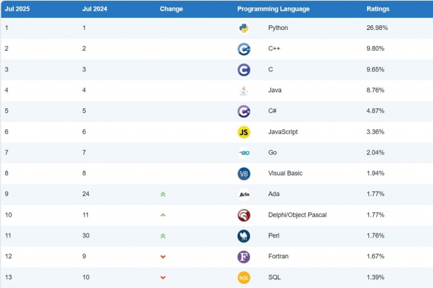The width and height of the screenshot is (433, 288).
Task: Click the double up arrow in Perl row
Action: [x=163, y=236]
